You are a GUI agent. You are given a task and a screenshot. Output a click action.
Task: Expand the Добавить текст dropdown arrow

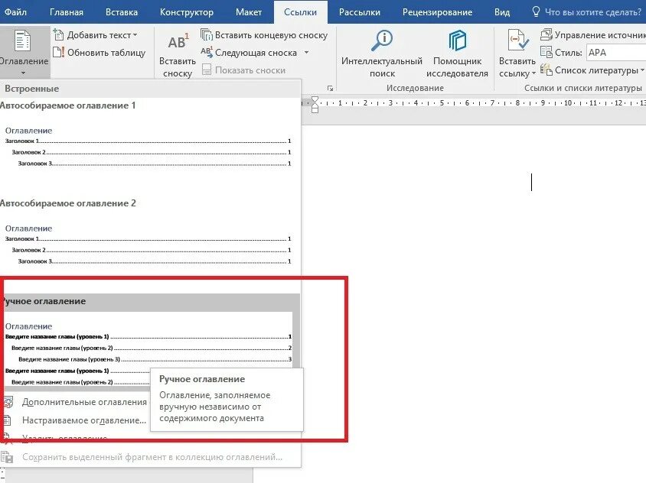click(135, 35)
